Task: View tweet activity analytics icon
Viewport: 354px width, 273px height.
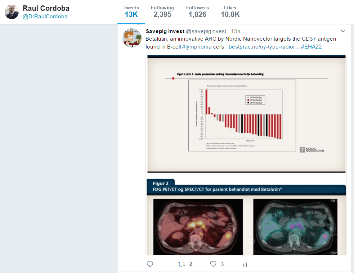Action: 245,264
